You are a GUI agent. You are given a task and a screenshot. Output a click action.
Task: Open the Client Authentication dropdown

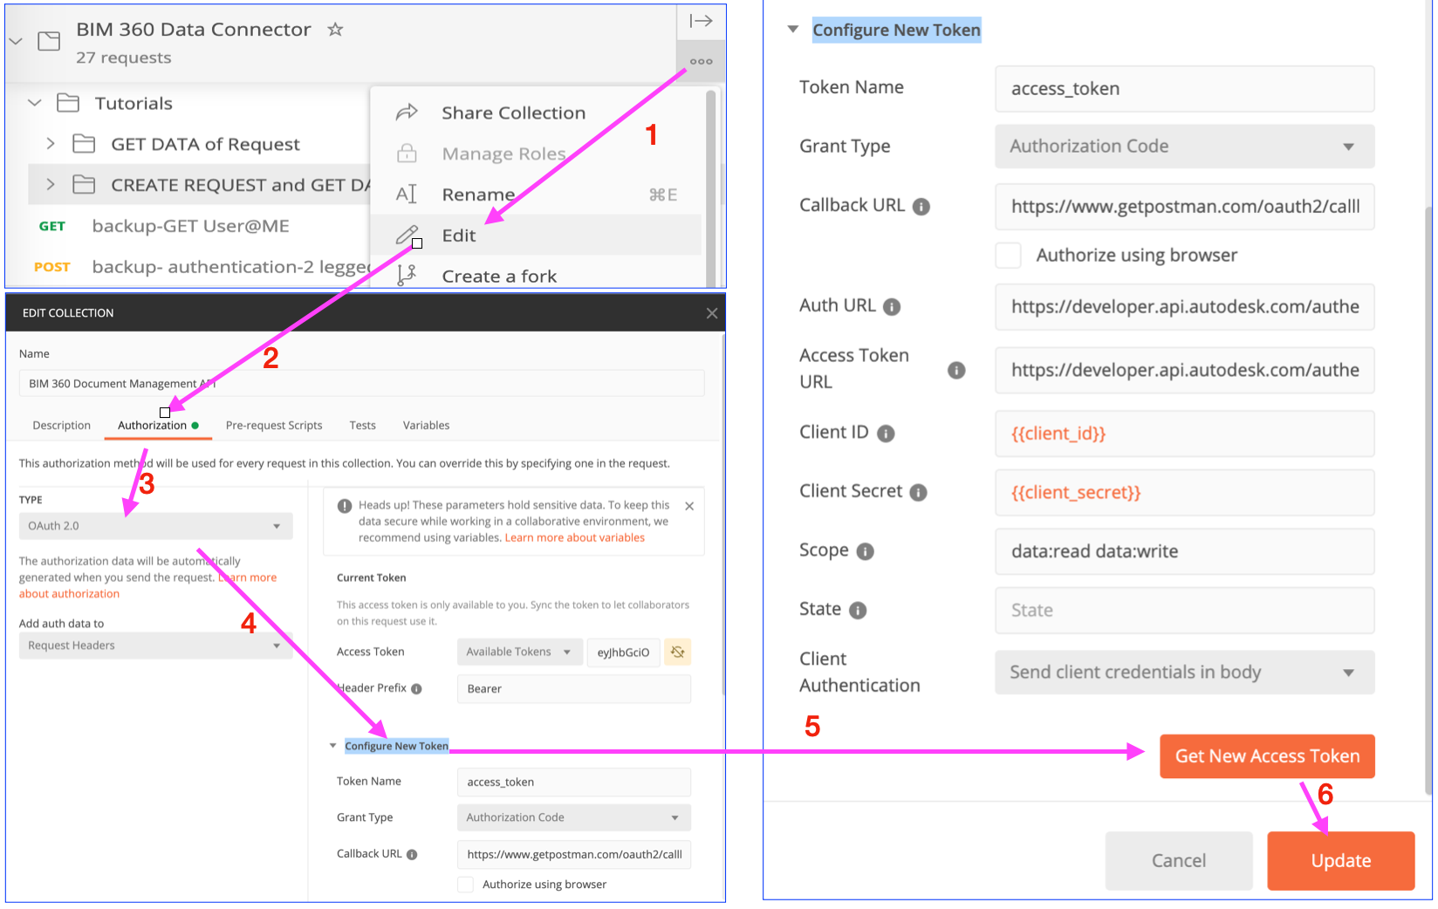[x=1184, y=673]
